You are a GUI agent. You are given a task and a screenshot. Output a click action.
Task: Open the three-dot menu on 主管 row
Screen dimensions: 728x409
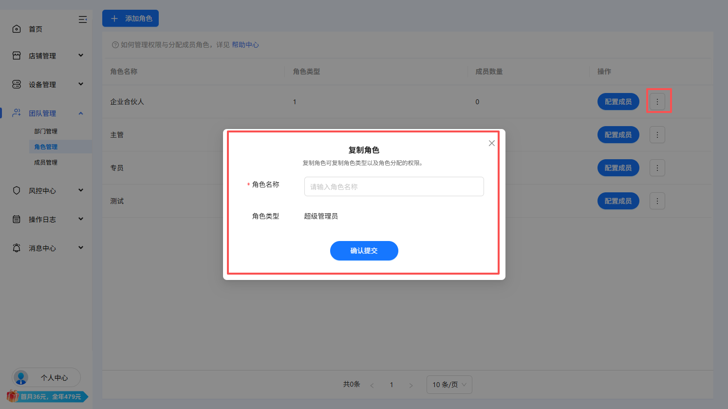pyautogui.click(x=657, y=134)
